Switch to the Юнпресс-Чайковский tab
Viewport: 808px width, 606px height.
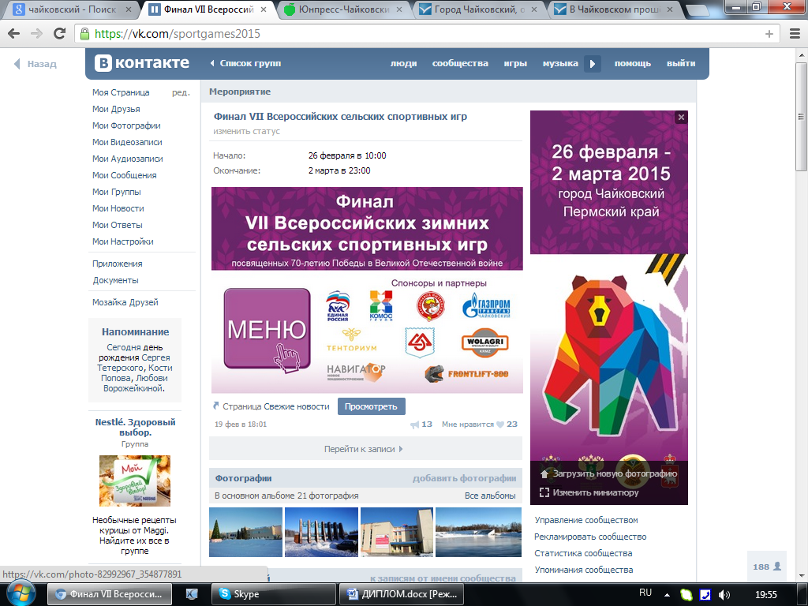pos(344,9)
